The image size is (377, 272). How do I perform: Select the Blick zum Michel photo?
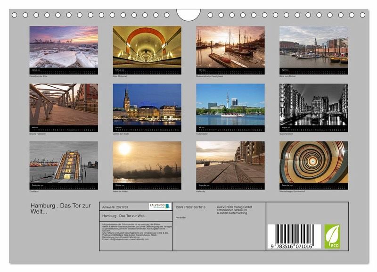click(x=313, y=47)
